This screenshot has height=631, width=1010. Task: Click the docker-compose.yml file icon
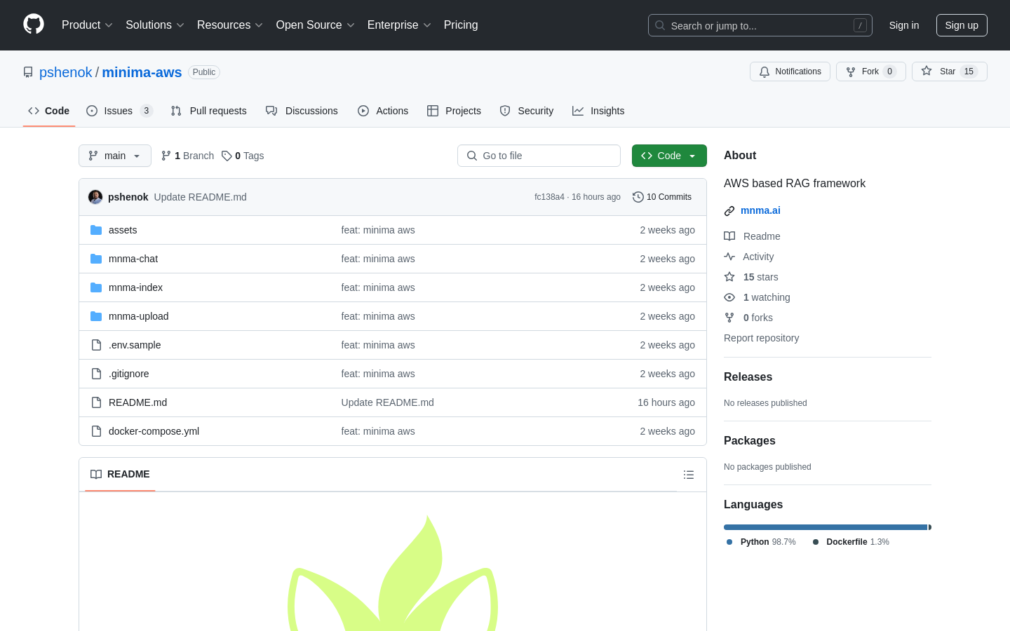point(96,431)
